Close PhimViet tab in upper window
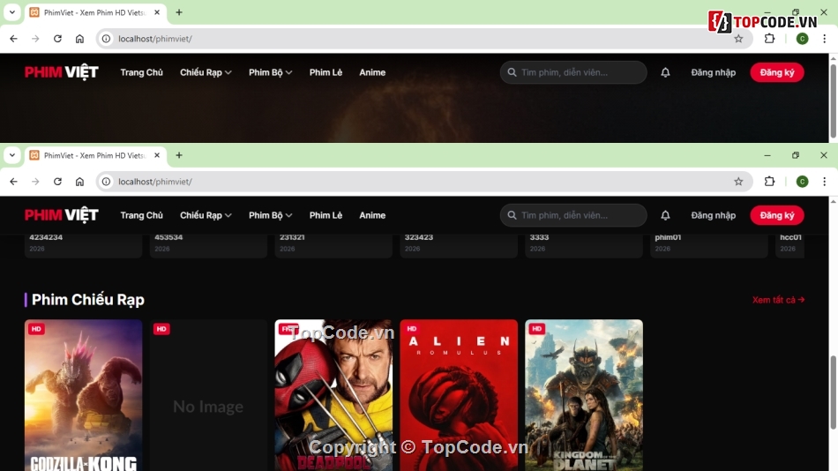This screenshot has height=471, width=838. [x=157, y=12]
